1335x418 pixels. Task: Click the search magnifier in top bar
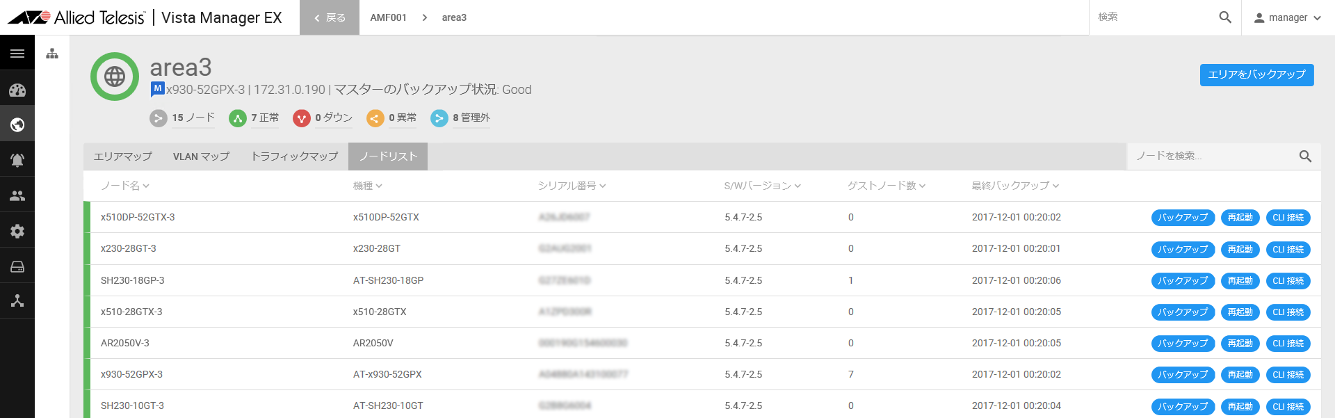point(1225,17)
